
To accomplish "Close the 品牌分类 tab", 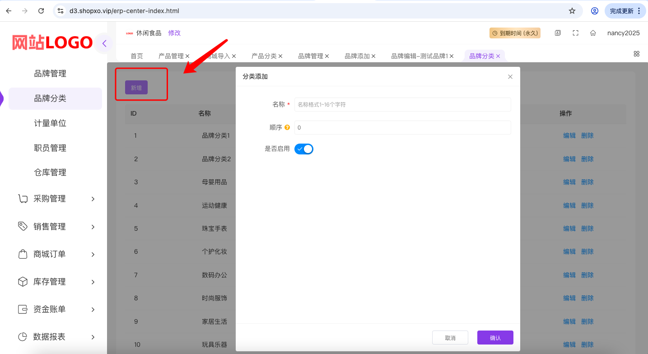I will pyautogui.click(x=498, y=56).
